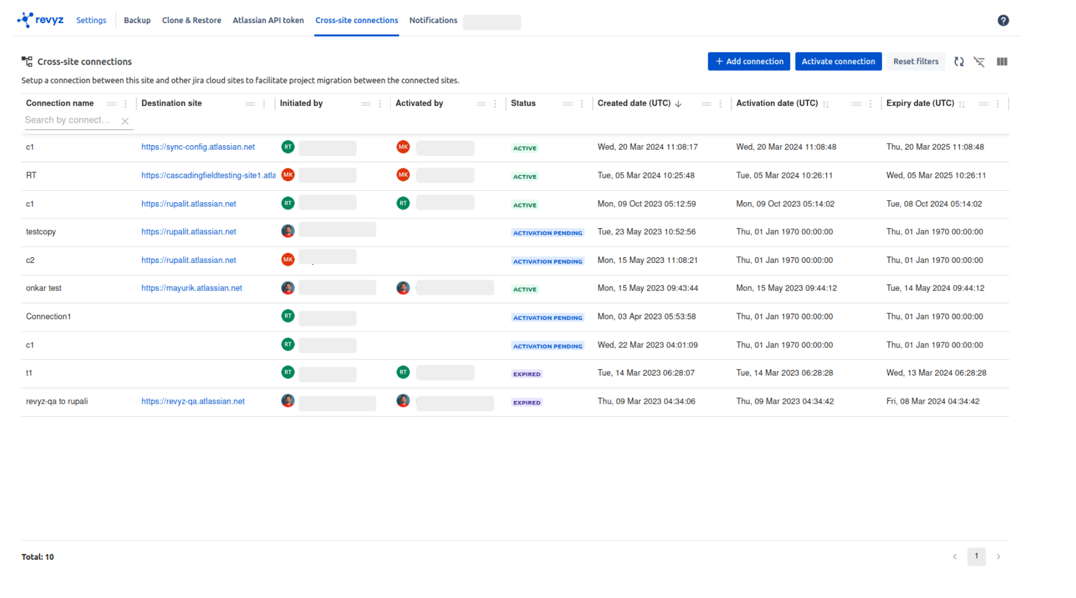Click the Destination site column header
This screenshot has height=598, width=1076.
[x=171, y=104]
